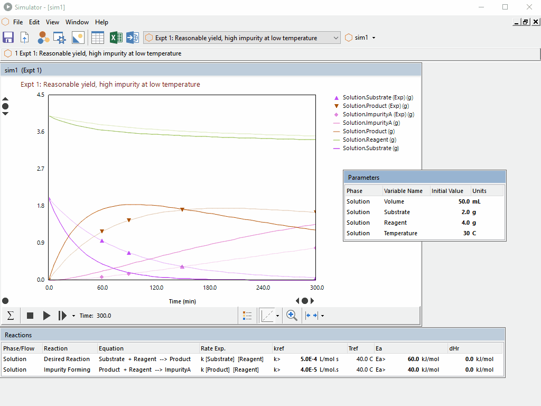Click the Save icon in the toolbar
The width and height of the screenshot is (541, 406).
point(8,38)
